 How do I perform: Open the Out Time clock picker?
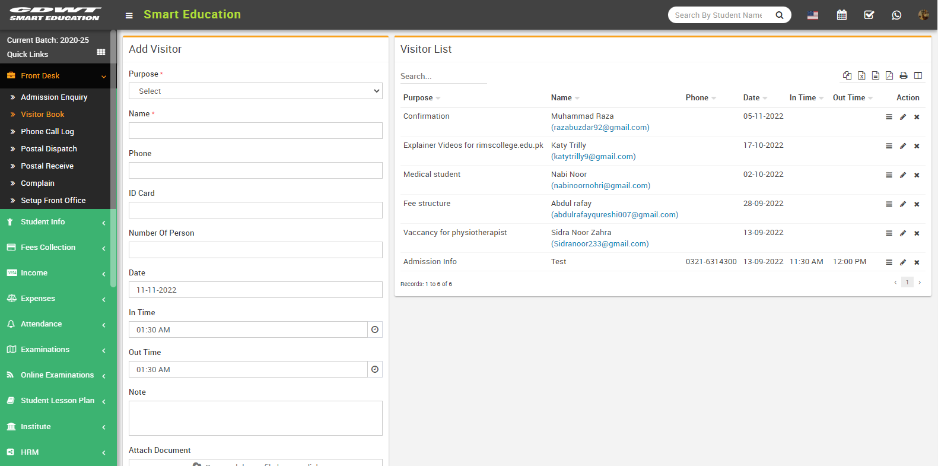point(375,369)
